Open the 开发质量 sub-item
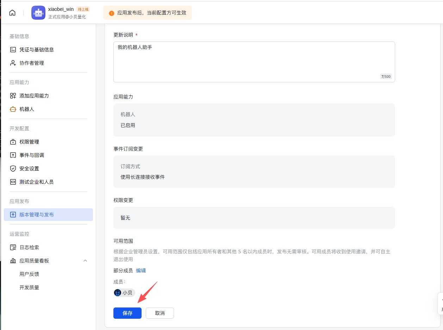Image resolution: width=443 pixels, height=330 pixels. click(29, 287)
